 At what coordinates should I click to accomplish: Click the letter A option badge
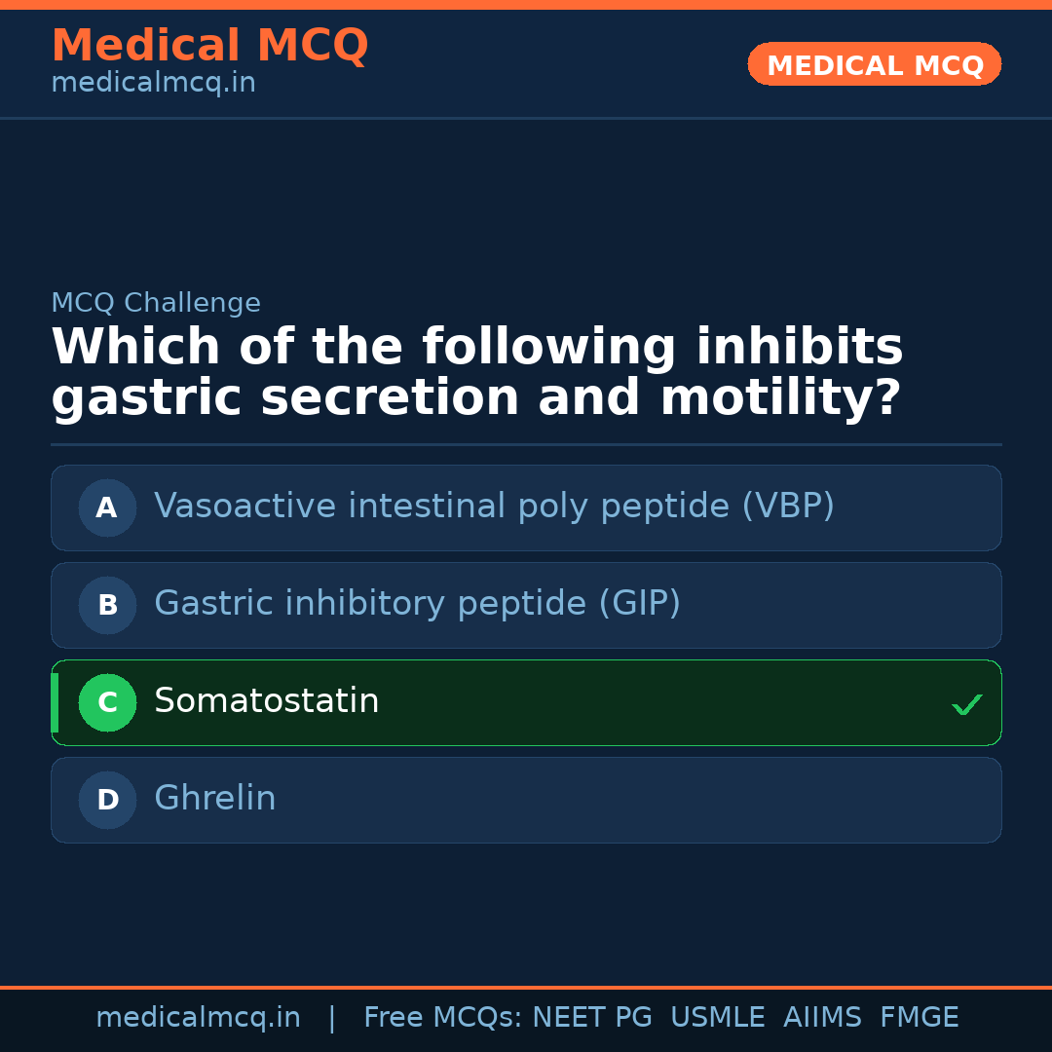(x=107, y=507)
